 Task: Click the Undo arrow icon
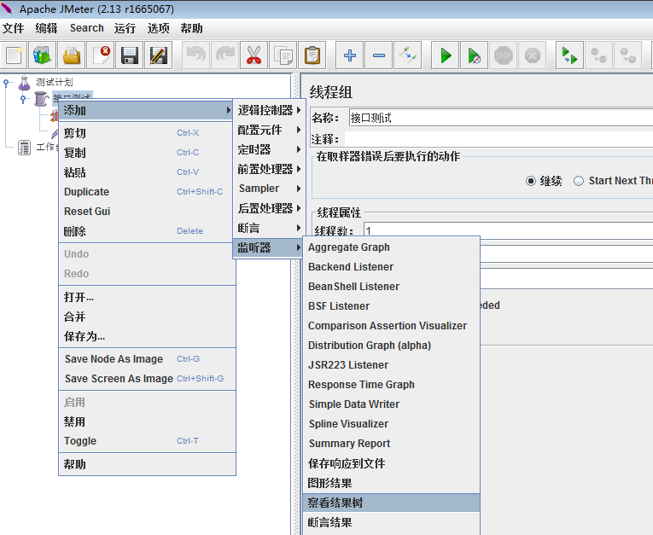(195, 55)
